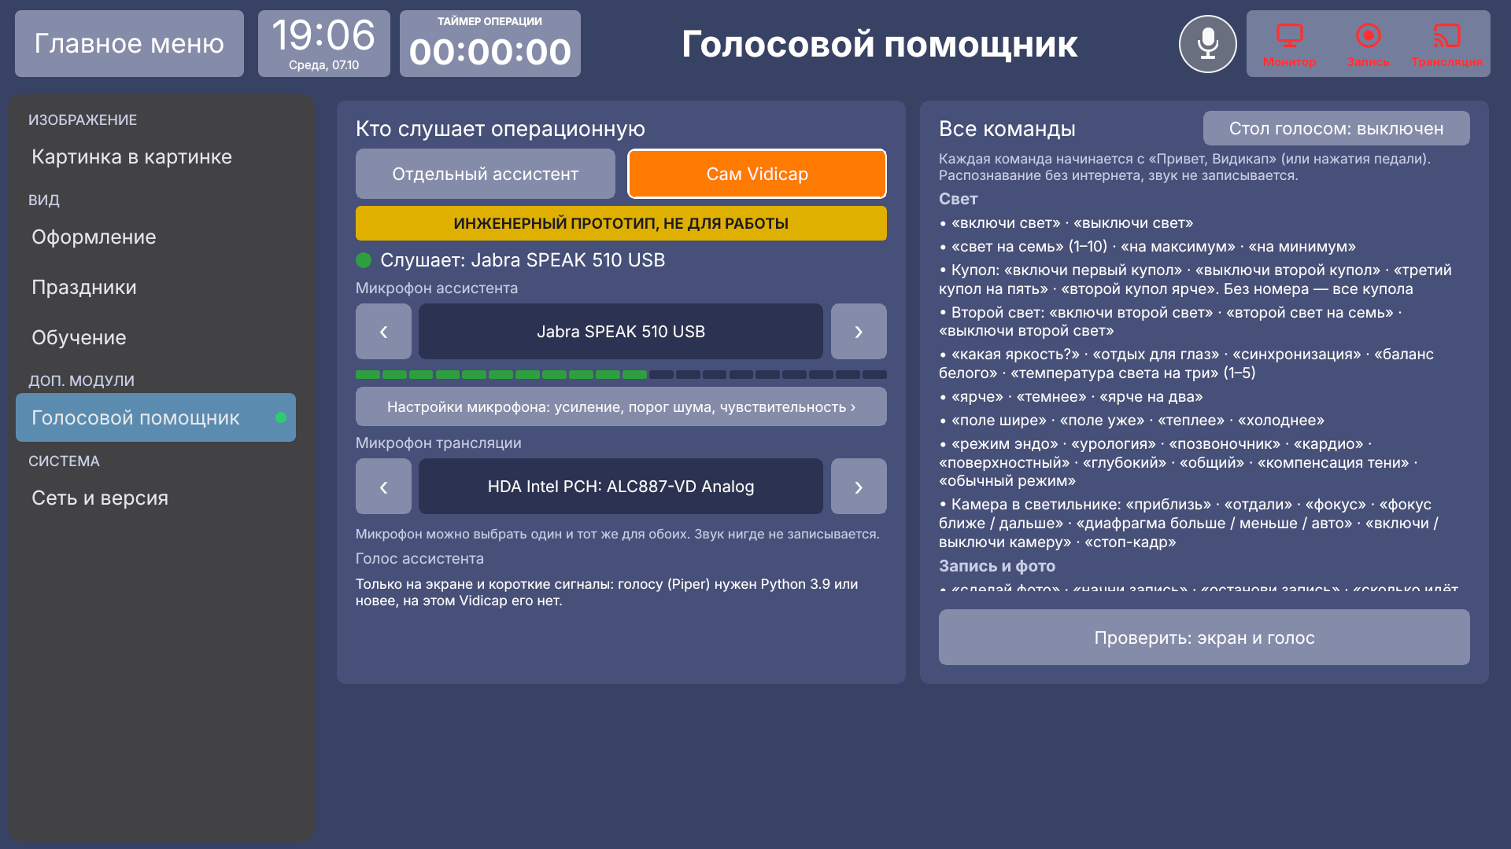Open Картинка в картинке section
This screenshot has height=849, width=1511.
click(156, 156)
